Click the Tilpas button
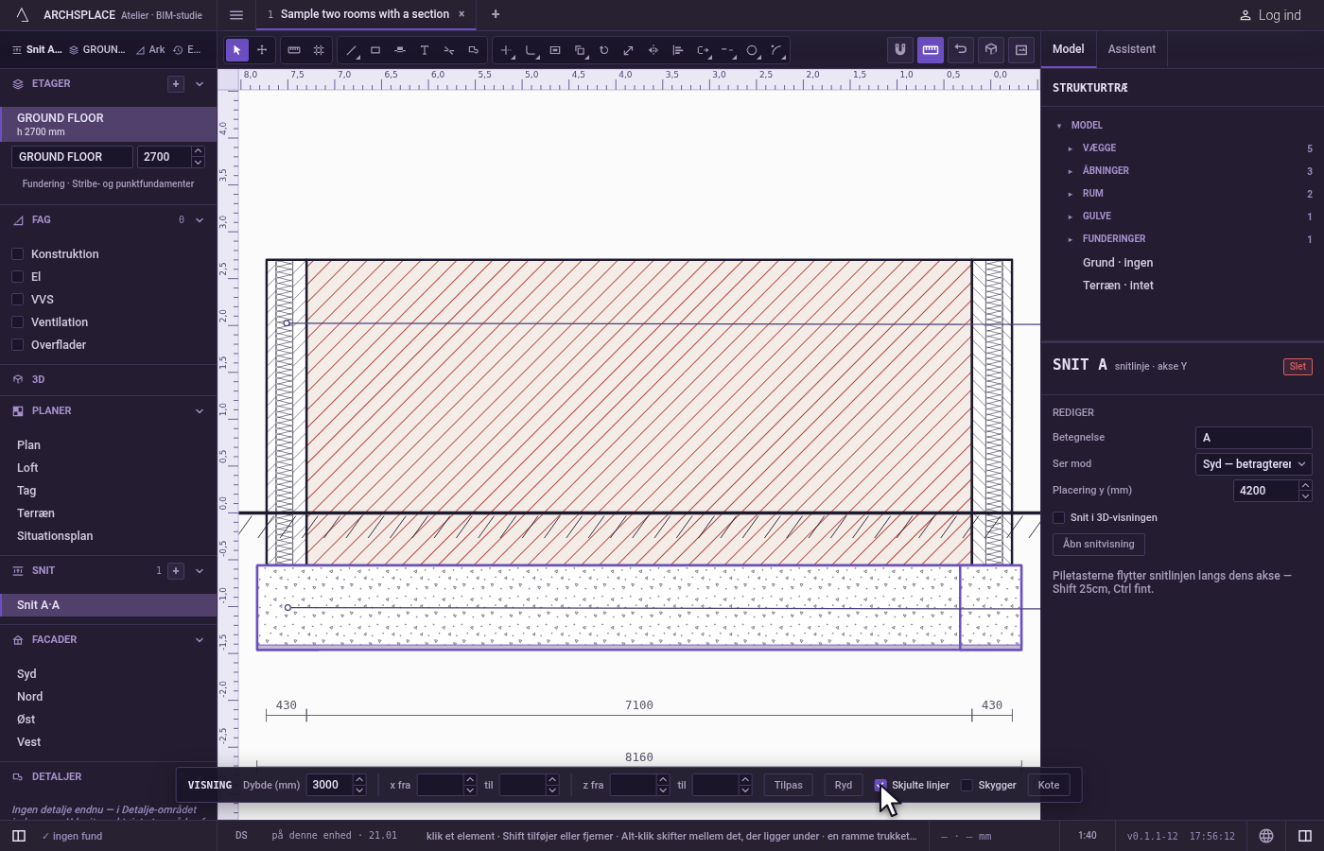This screenshot has width=1324, height=851. [x=789, y=786]
